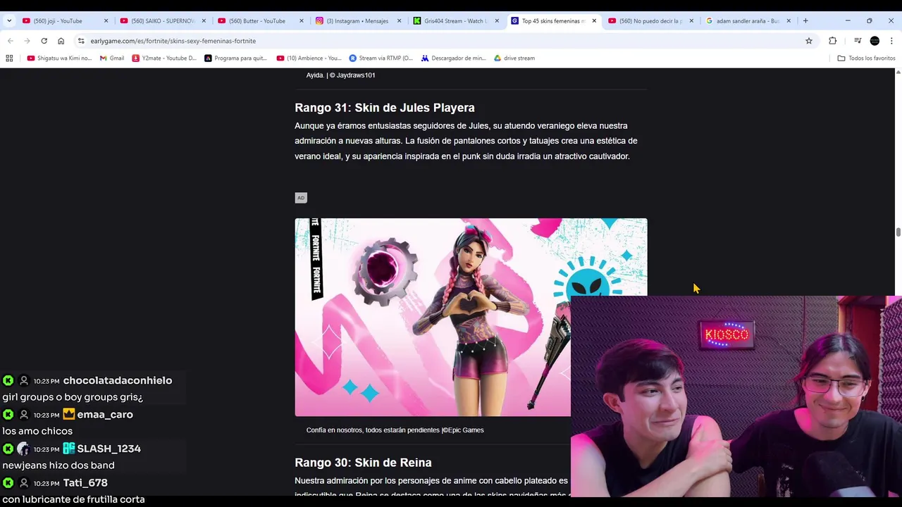Go back to the previous page
Screen dimensions: 902x507
pyautogui.click(x=11, y=41)
